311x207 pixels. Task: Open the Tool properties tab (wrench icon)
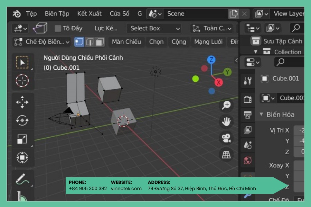pos(247,81)
